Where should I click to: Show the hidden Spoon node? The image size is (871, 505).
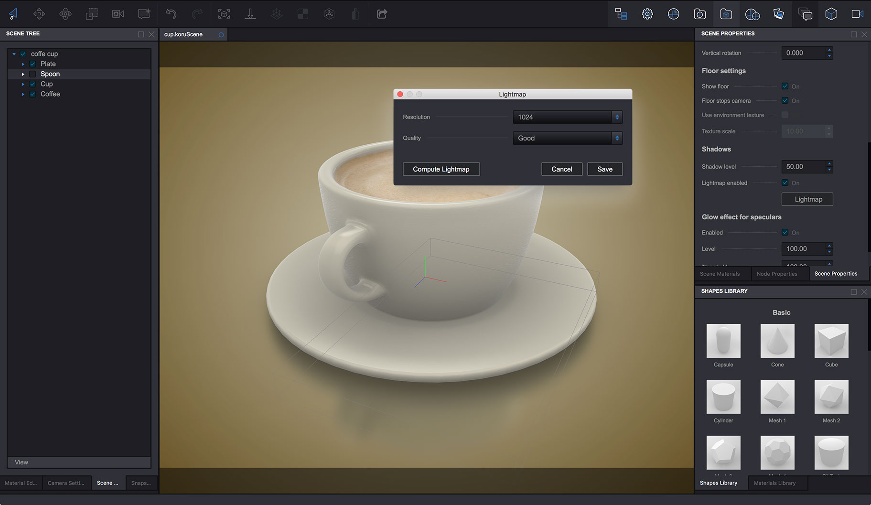click(32, 74)
